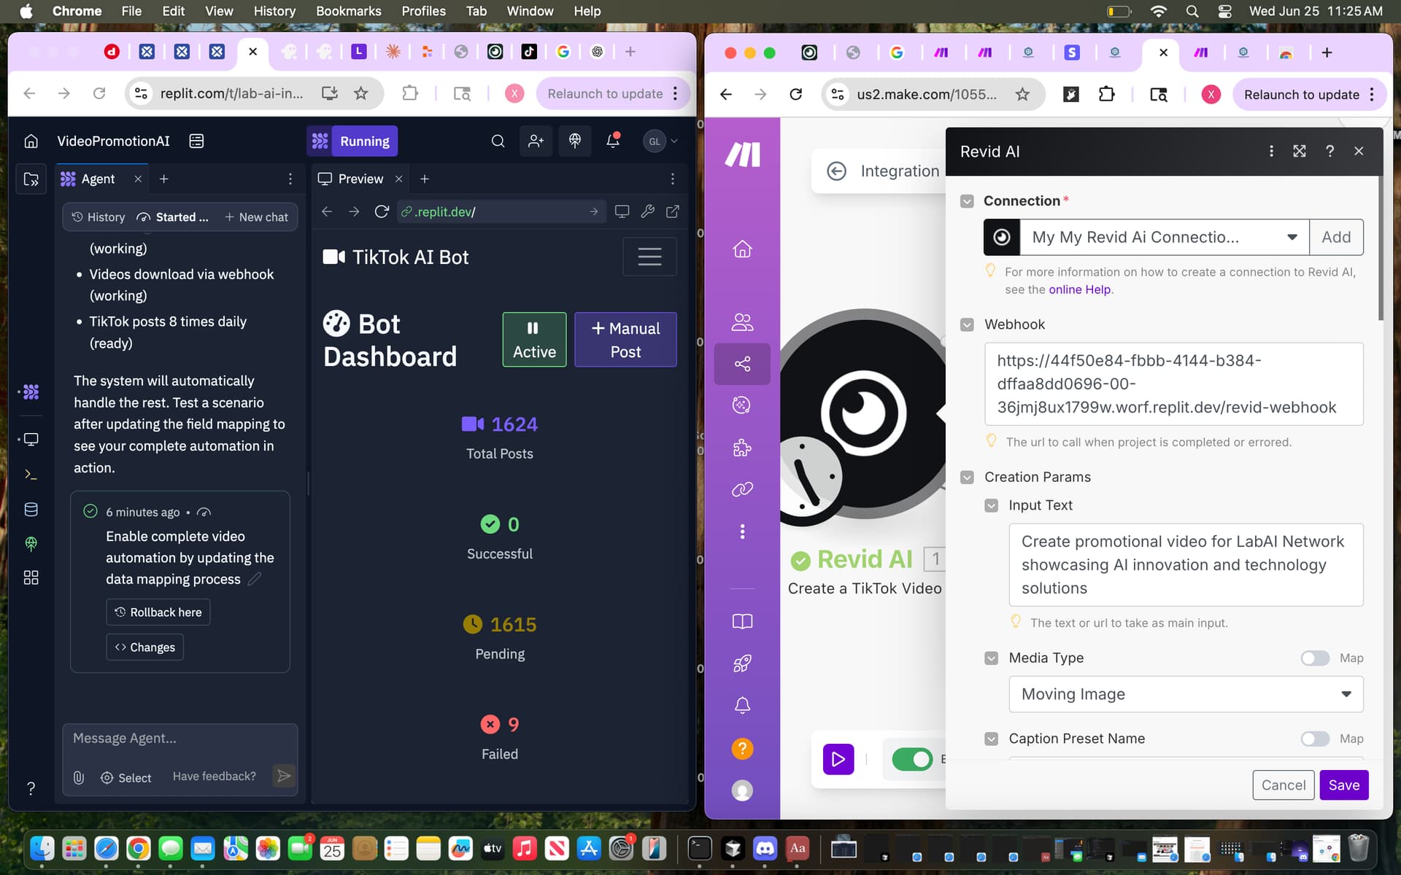The width and height of the screenshot is (1401, 875).
Task: Toggle Media Type Map switch
Action: coord(1315,658)
